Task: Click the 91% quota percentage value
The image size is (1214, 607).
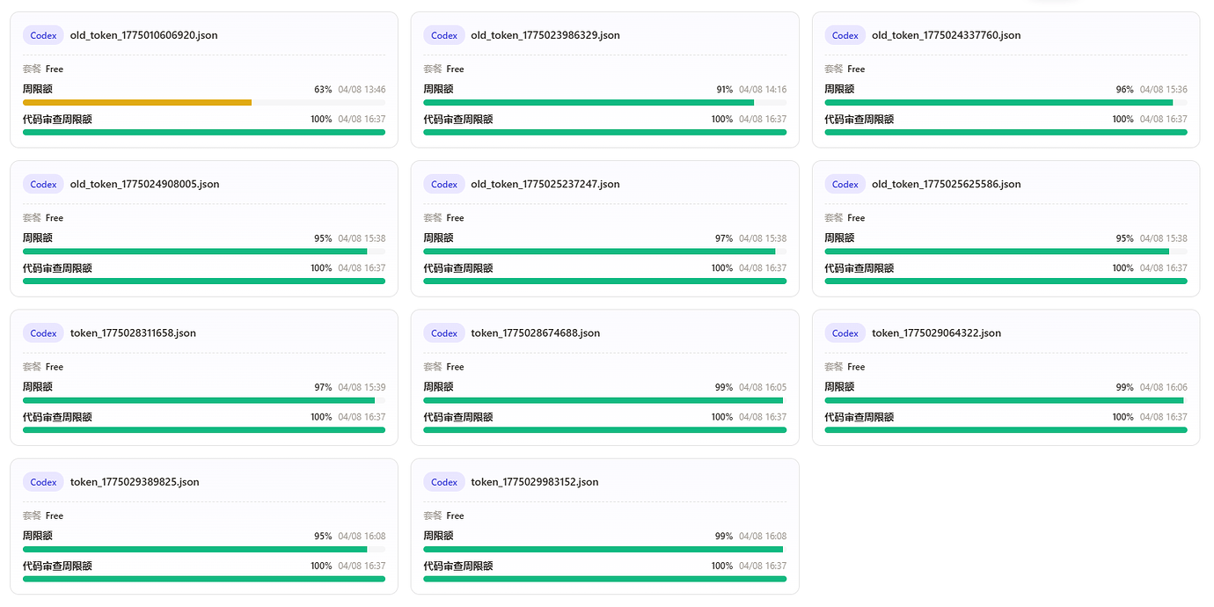Action: click(x=724, y=90)
